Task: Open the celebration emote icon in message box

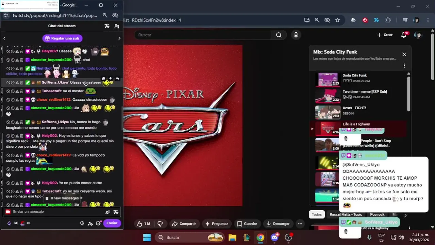Action: 108,212
